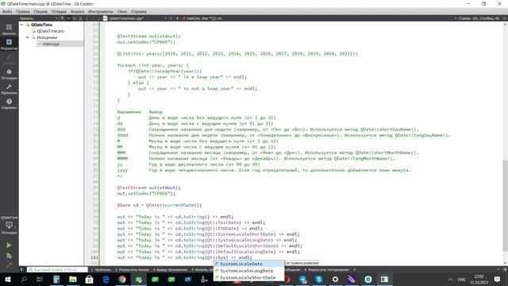Open the Начало (Welcome) mode
The width and height of the screenshot is (508, 286).
9,29
